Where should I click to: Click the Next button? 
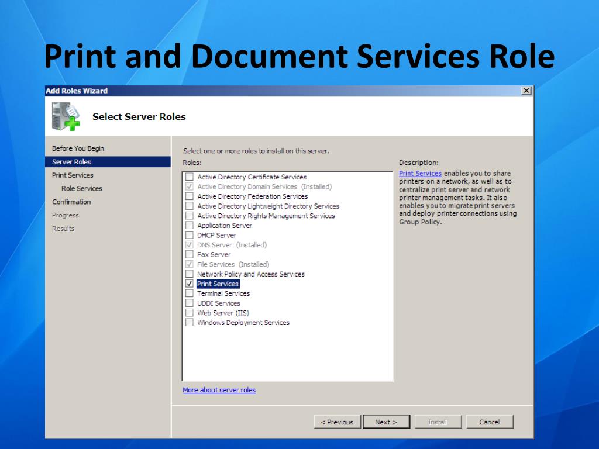tap(386, 422)
